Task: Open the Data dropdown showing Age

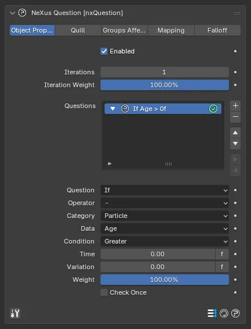Action: pos(164,228)
